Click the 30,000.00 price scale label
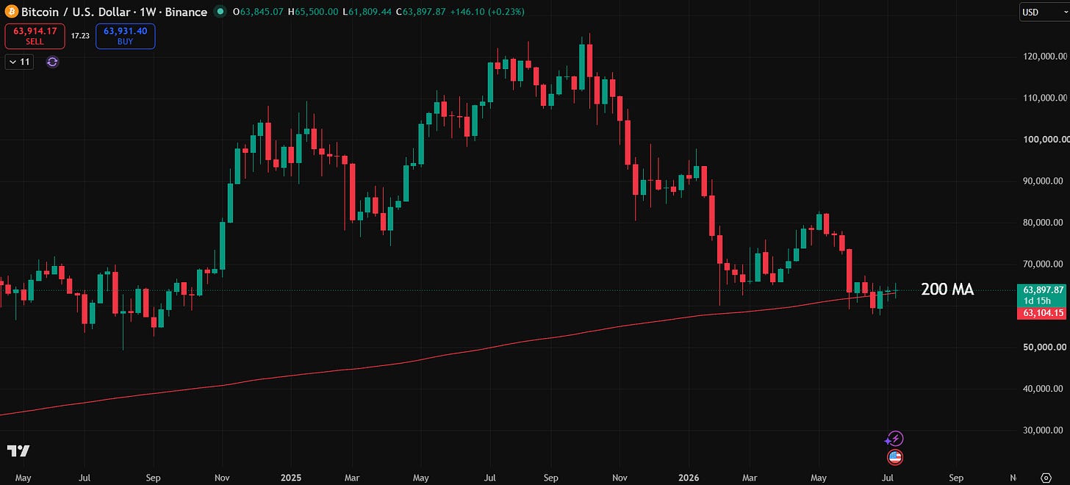This screenshot has height=485, width=1070. point(1042,430)
